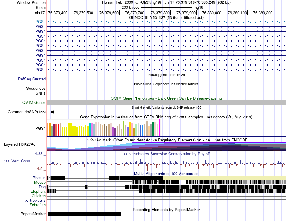Click '100 vertebrates Basewise Conservation by PhyloP' title
Screen dimensions: 286x221
pos(166,154)
